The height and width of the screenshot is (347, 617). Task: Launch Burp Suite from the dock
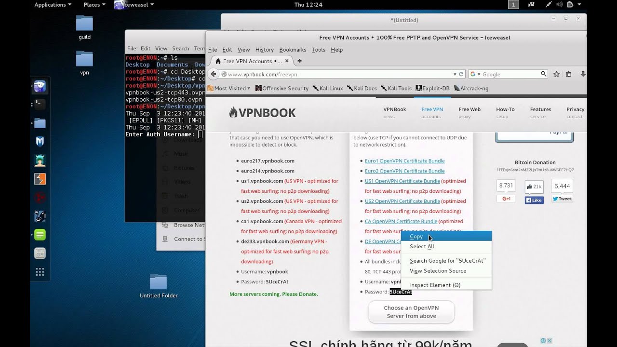40,179
